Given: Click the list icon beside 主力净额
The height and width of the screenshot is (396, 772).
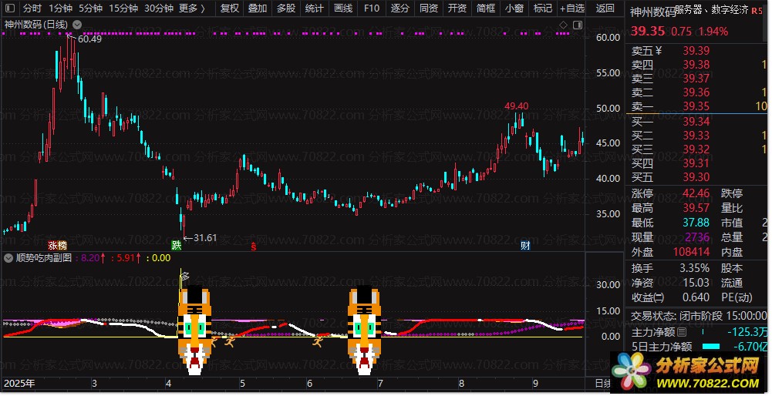Looking at the screenshot, I should coord(682,332).
